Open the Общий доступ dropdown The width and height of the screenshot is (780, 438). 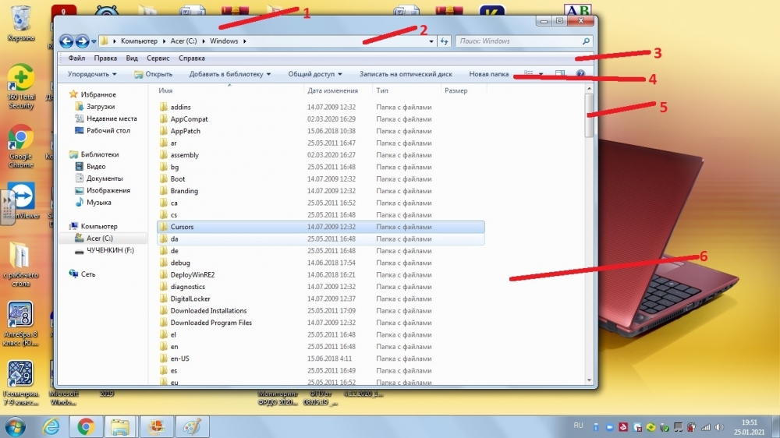click(315, 74)
